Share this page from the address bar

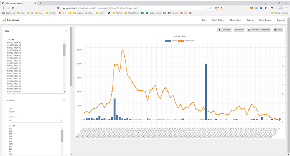point(211,8)
